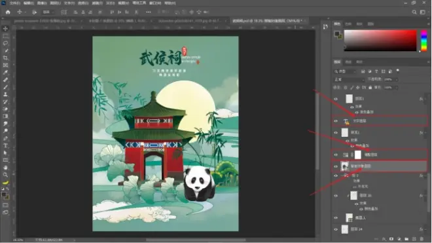Select the Crop tool

(x=5, y=58)
